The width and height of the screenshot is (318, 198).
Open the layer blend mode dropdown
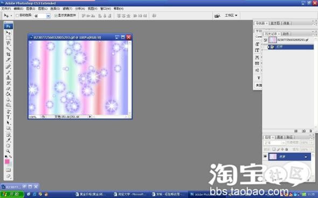point(274,143)
